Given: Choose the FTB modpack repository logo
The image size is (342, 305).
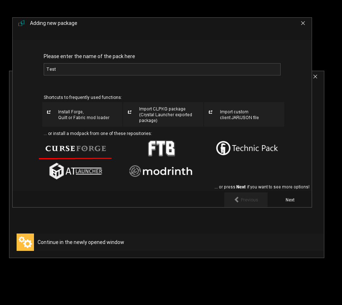Looking at the screenshot, I should [x=161, y=148].
